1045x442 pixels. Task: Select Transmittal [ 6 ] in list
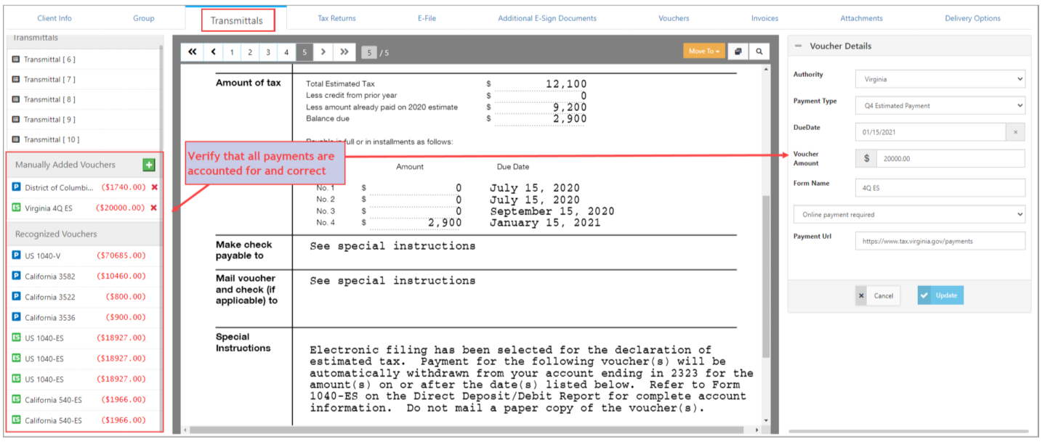(84, 60)
